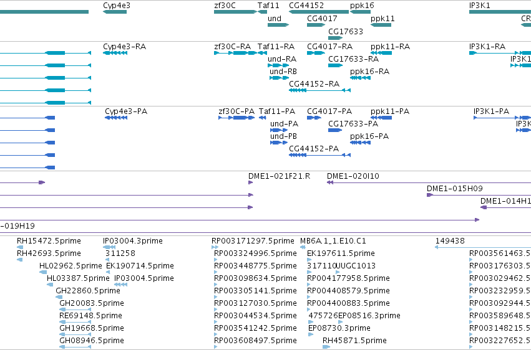Click the CG44152-RA transcript
Viewport: 531px width, 350px height.
click(x=319, y=90)
